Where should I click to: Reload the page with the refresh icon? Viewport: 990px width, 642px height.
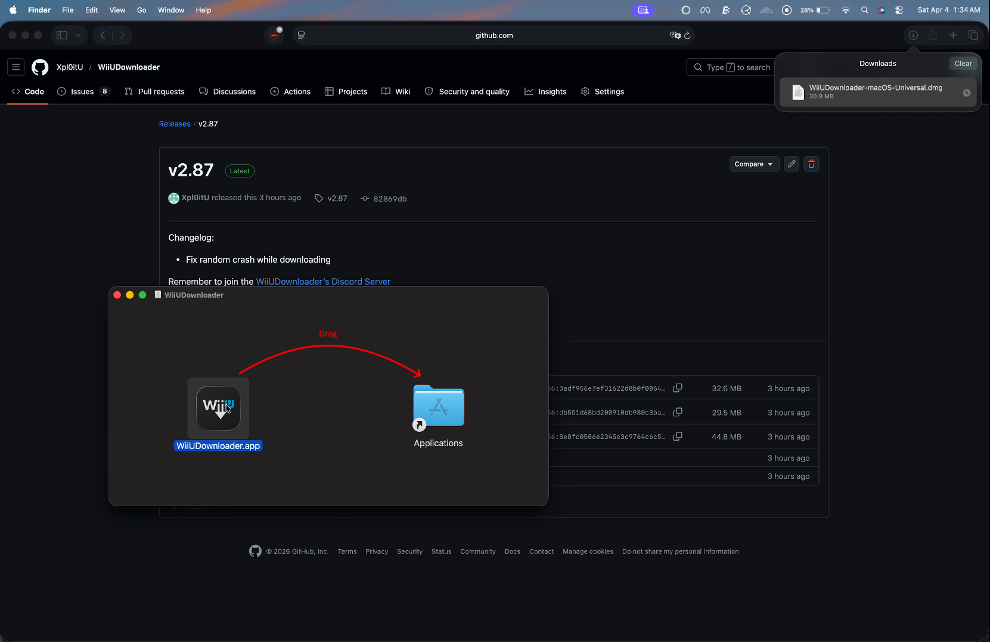tap(688, 36)
